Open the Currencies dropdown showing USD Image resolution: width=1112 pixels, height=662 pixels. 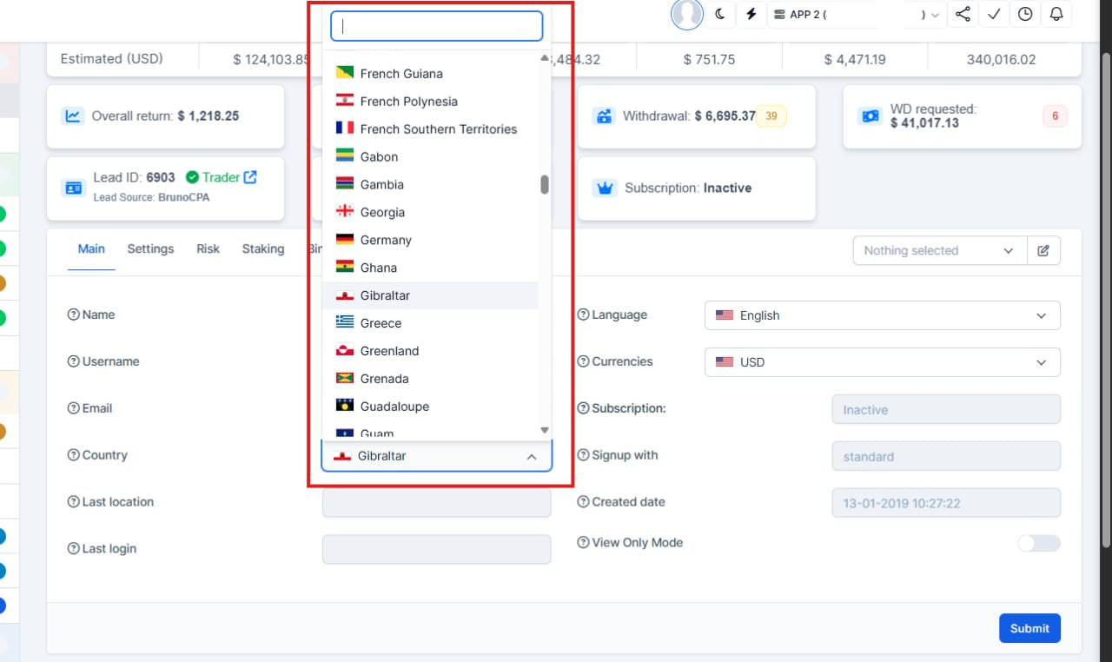coord(882,362)
